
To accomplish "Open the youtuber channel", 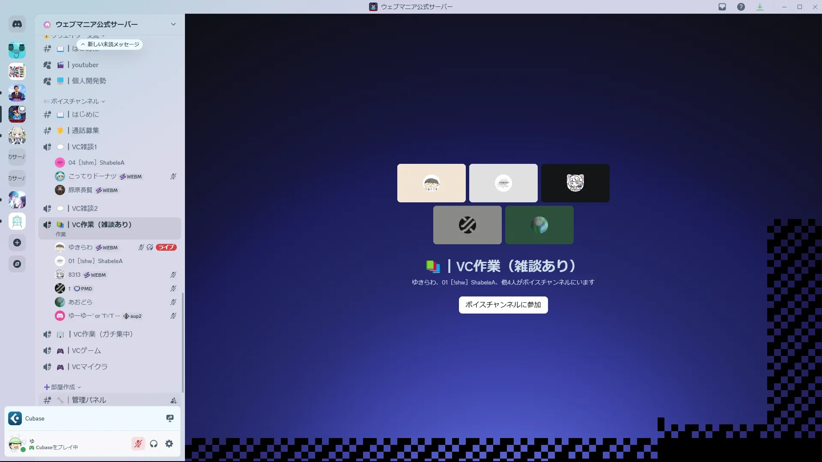I will click(85, 65).
